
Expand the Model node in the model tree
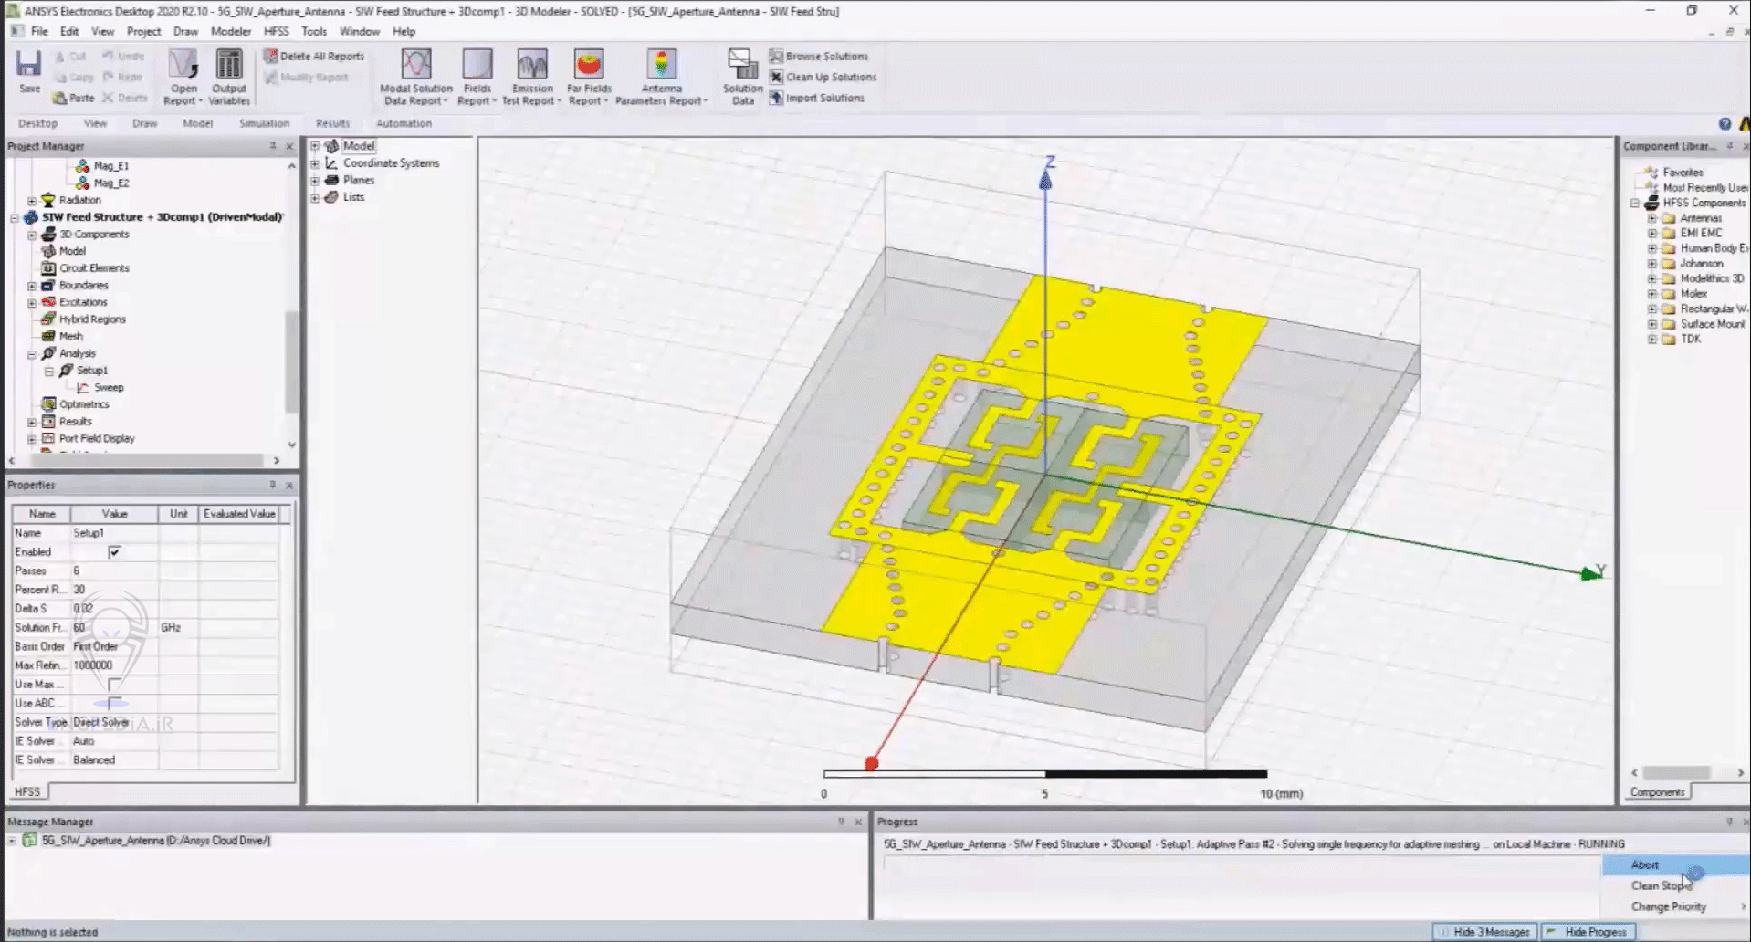point(315,145)
